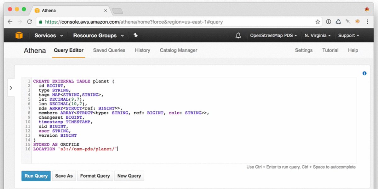
Task: Click the 'user STRING' line
Action: (55, 131)
